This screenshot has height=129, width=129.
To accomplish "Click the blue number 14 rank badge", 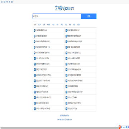I will tap(66, 64).
